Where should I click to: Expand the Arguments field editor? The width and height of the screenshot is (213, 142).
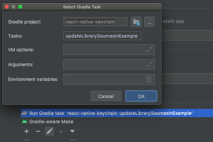click(x=149, y=64)
